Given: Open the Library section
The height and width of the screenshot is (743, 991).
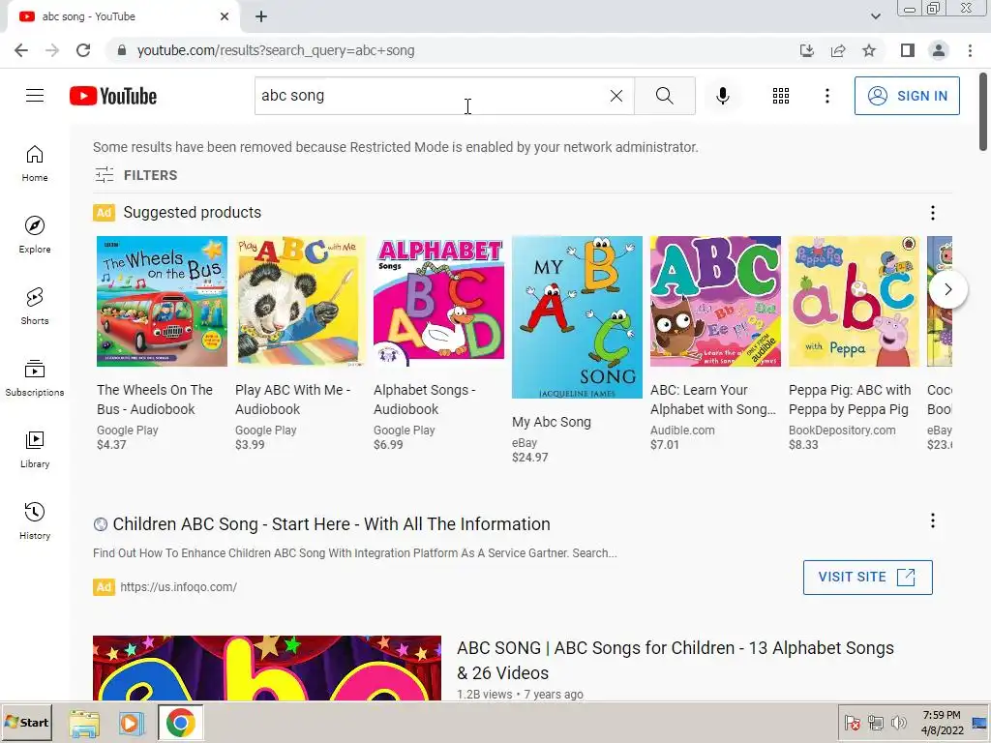Looking at the screenshot, I should [x=35, y=448].
